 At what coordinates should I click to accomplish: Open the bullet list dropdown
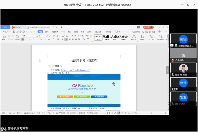click(x=64, y=36)
